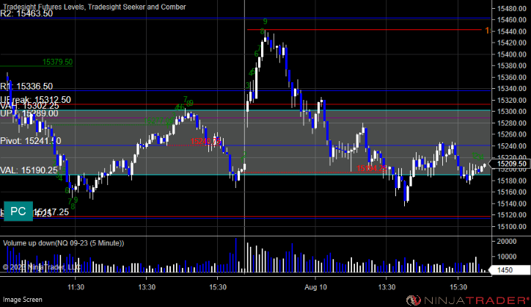Click the 15280.00 price axis label
The height and width of the screenshot is (307, 531).
(512, 123)
